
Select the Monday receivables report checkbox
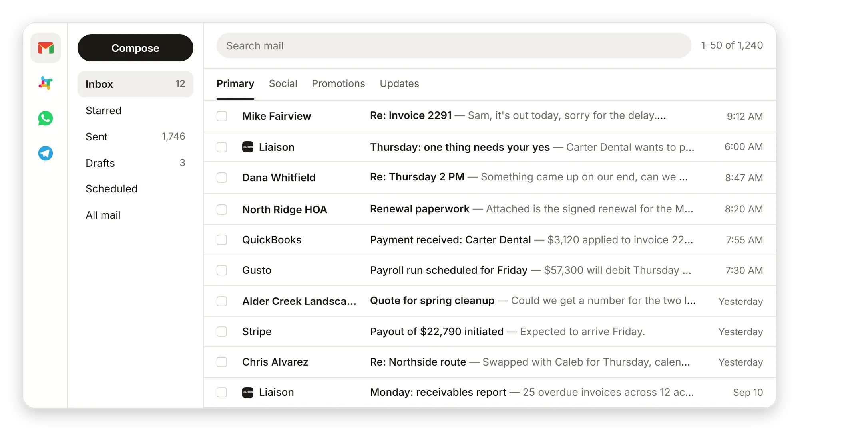[222, 392]
